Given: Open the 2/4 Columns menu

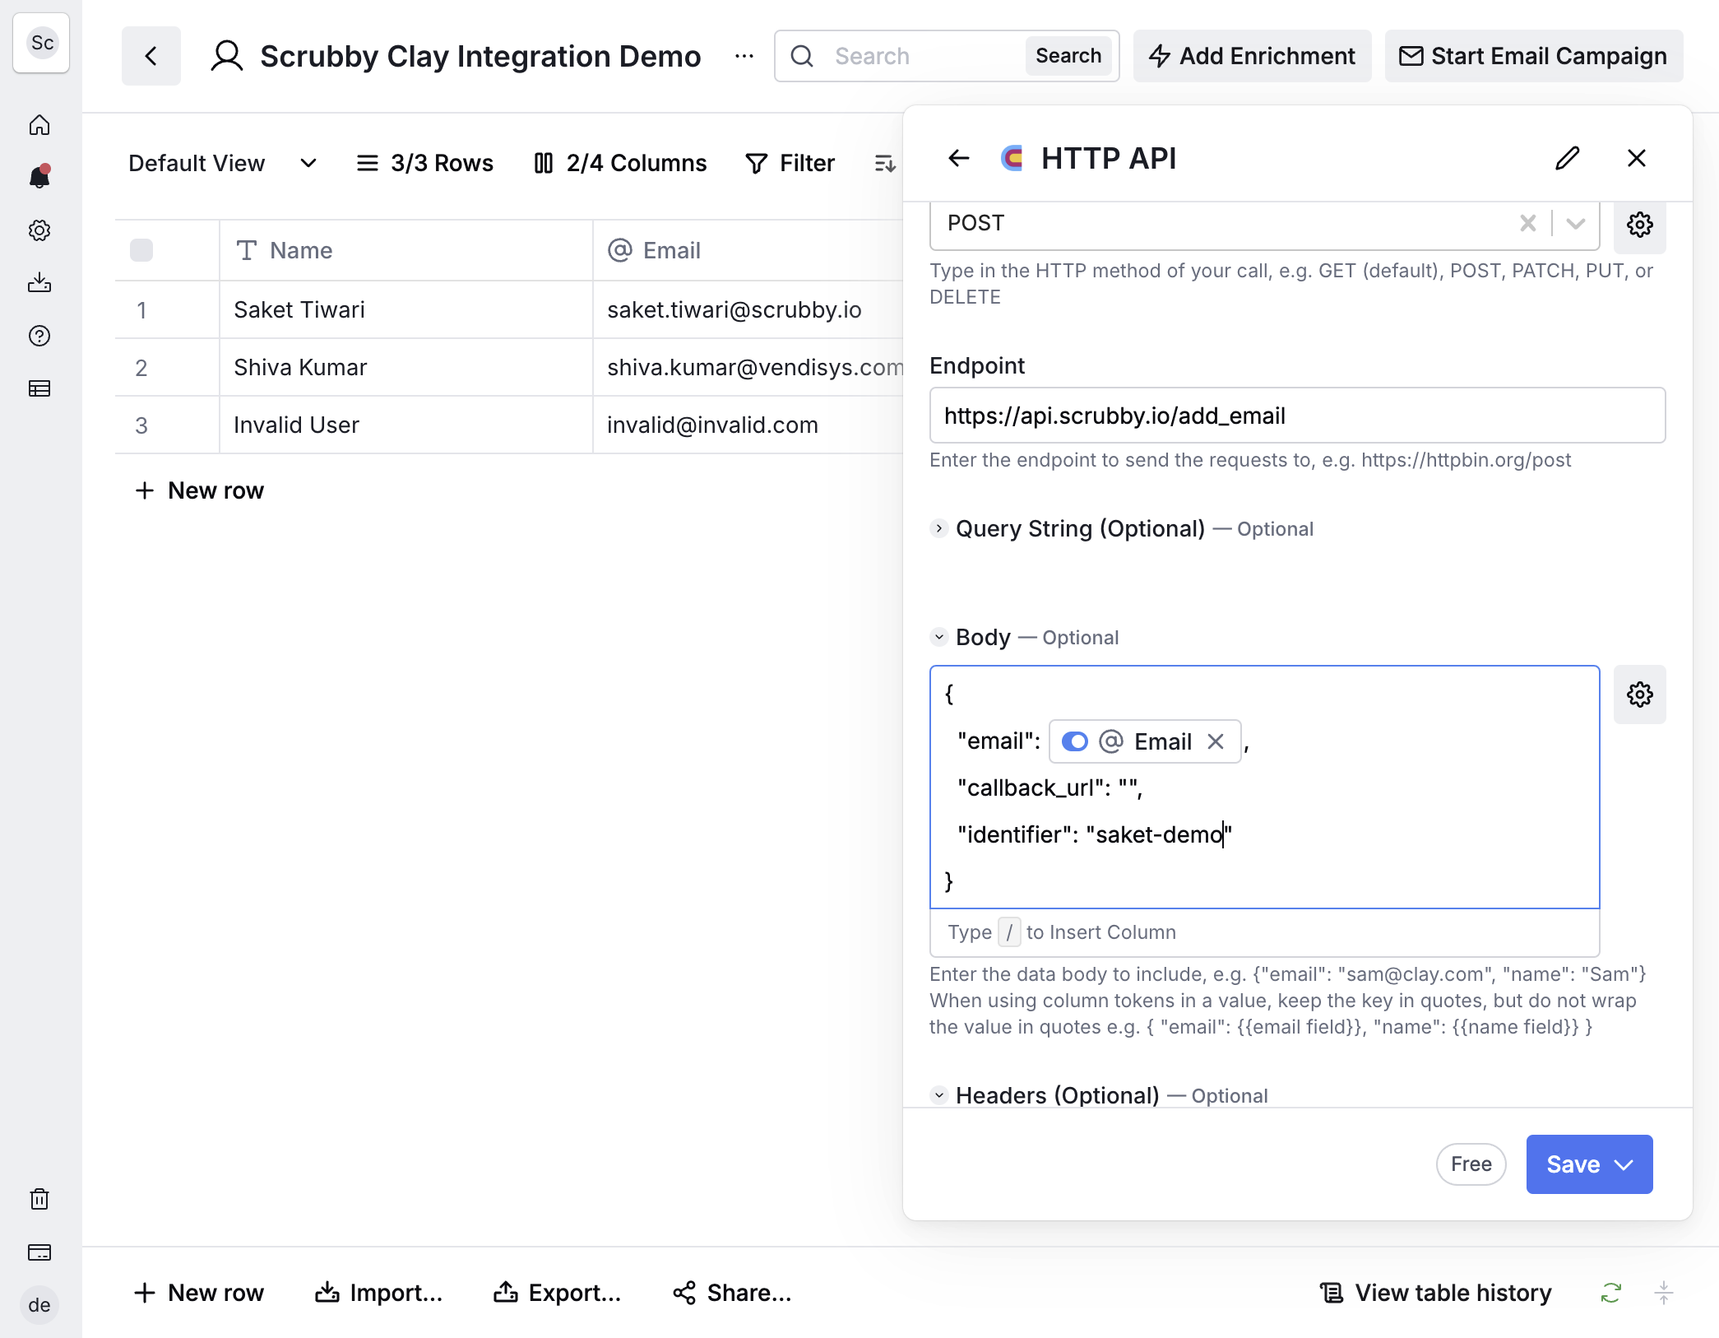Looking at the screenshot, I should [x=620, y=163].
